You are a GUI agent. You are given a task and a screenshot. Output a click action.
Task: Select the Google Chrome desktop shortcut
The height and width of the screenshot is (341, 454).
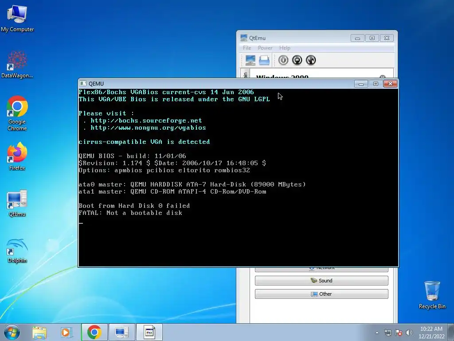tap(17, 113)
